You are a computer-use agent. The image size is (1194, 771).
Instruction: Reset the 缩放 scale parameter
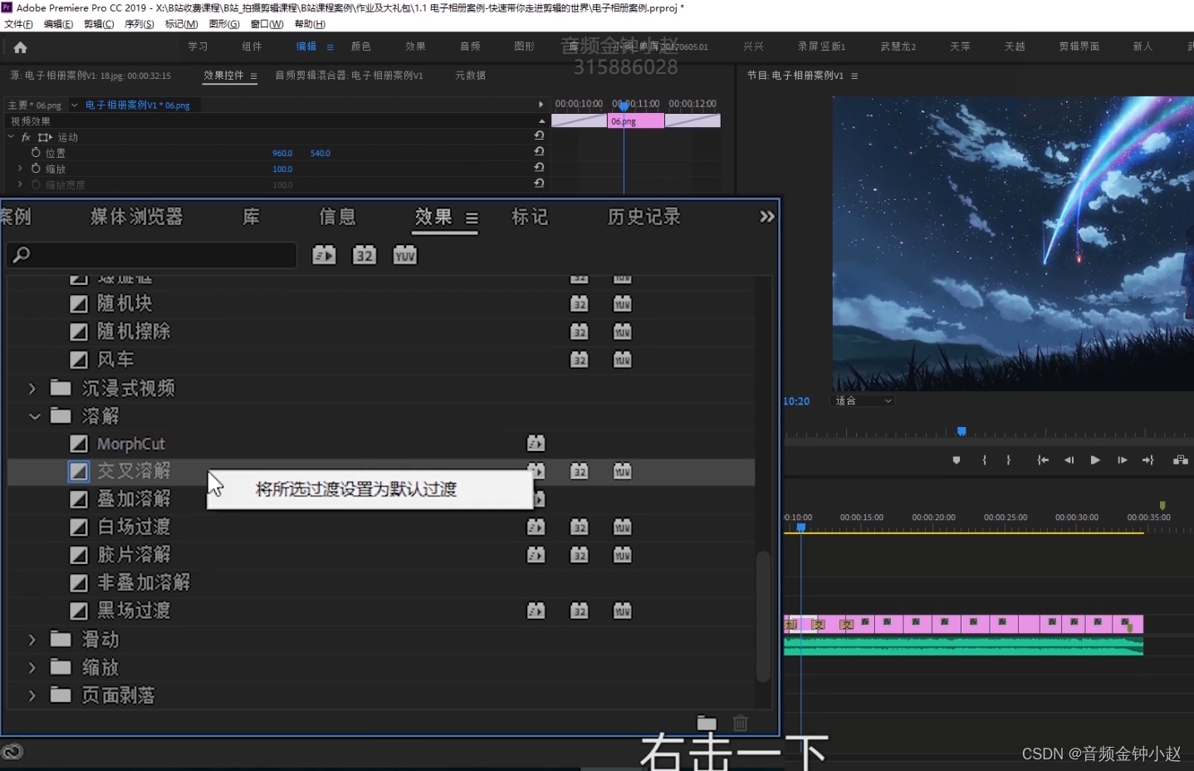(x=539, y=168)
